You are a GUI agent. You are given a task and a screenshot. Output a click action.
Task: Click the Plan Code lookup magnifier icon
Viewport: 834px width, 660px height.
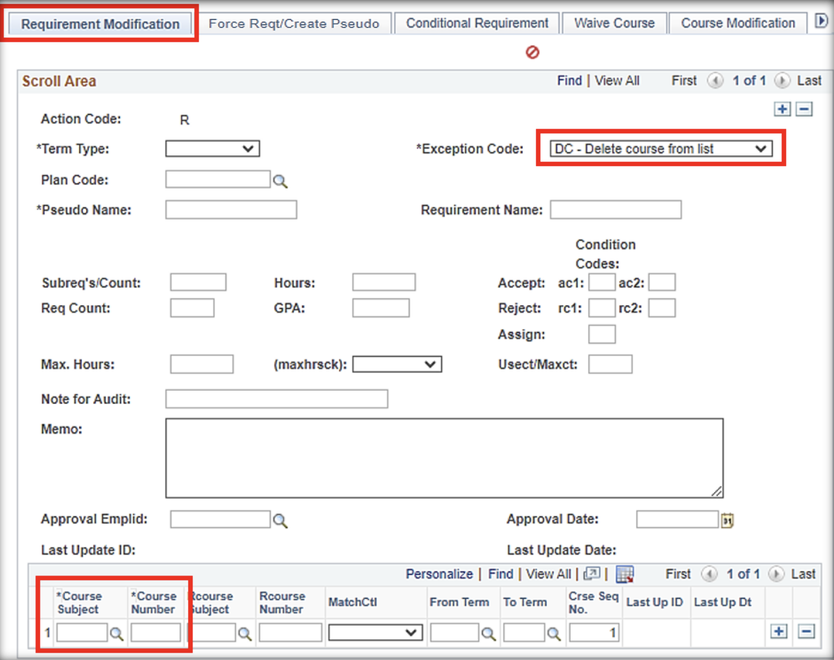tap(280, 181)
